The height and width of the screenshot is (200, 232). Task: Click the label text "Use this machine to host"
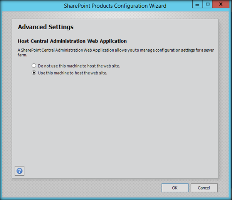point(72,73)
